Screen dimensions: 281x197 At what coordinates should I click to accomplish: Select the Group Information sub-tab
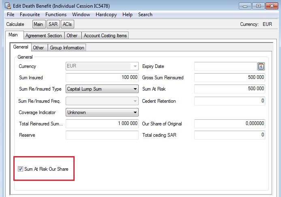(x=67, y=48)
